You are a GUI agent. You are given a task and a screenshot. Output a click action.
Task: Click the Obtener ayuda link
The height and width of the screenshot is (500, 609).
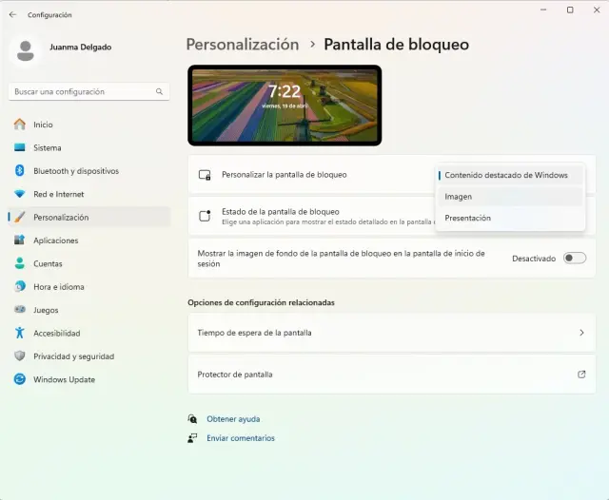point(233,419)
